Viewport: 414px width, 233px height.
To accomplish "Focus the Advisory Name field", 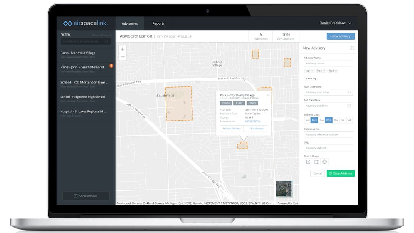I will (x=328, y=63).
